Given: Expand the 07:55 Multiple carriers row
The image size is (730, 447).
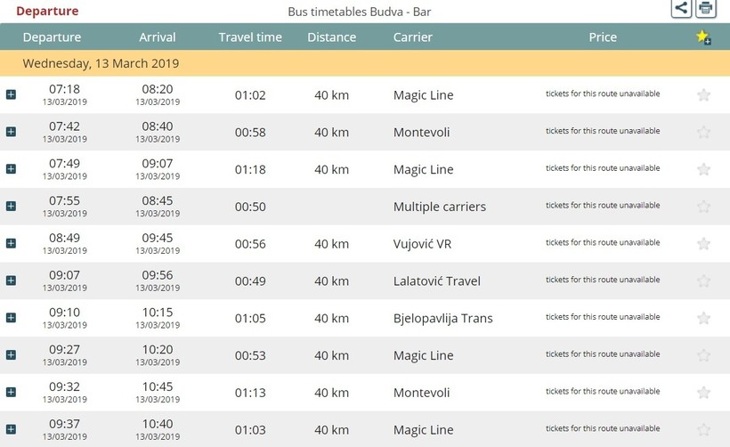Looking at the screenshot, I should [11, 207].
